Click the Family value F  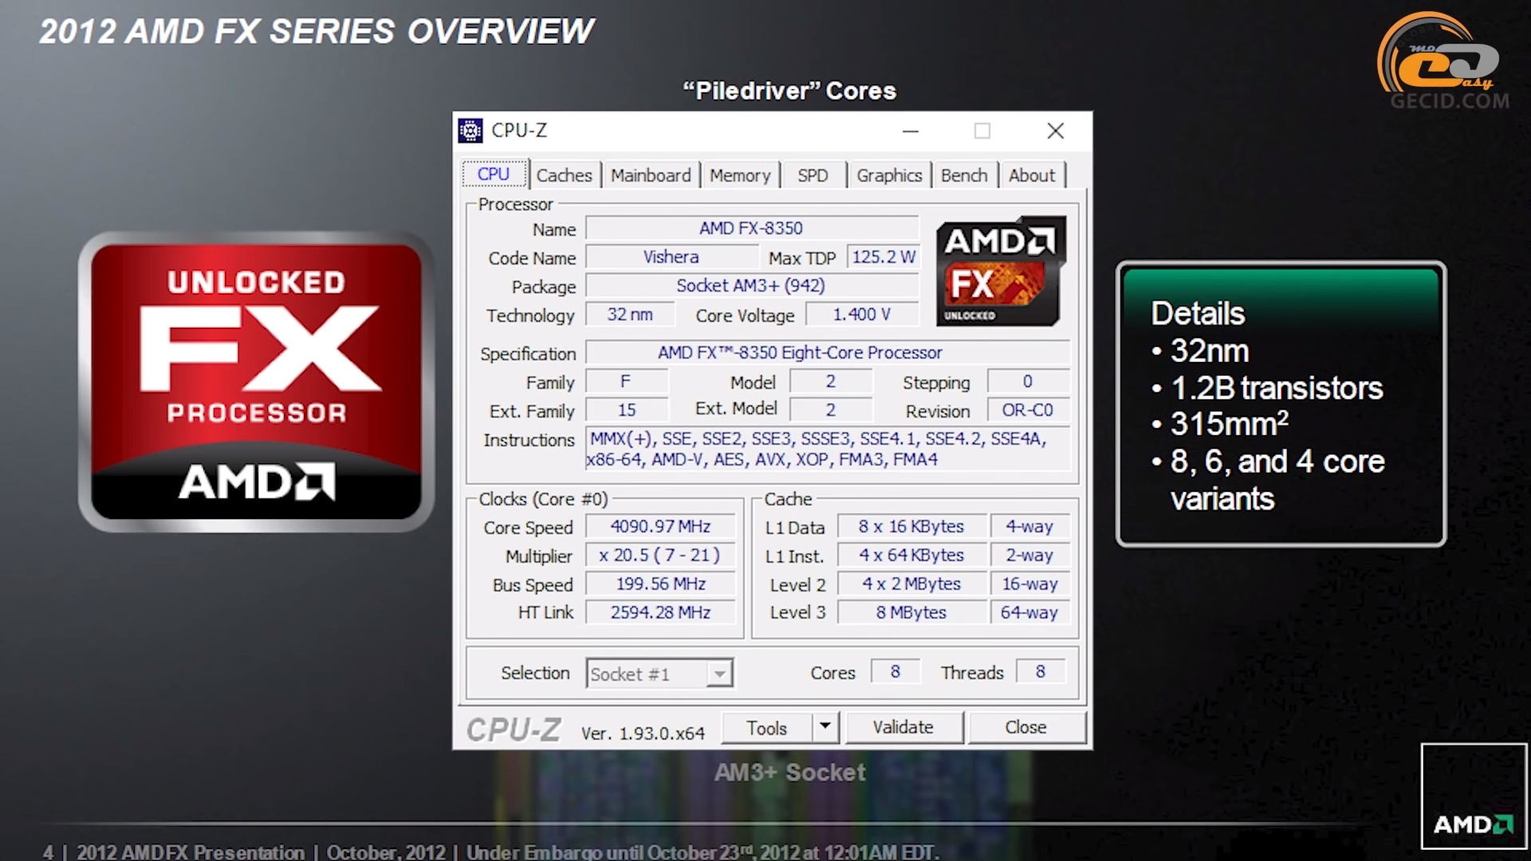coord(626,381)
